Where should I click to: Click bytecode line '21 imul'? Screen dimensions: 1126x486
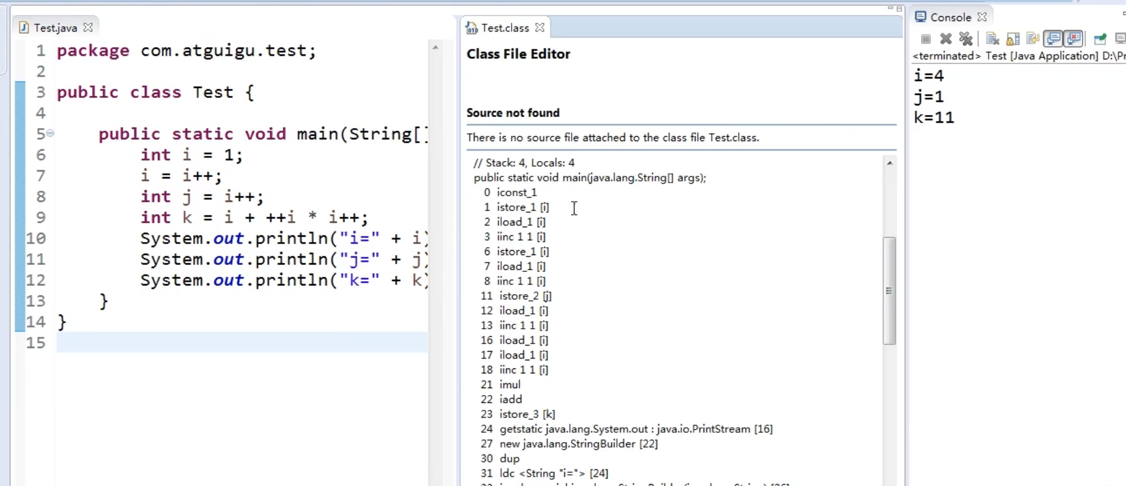500,384
